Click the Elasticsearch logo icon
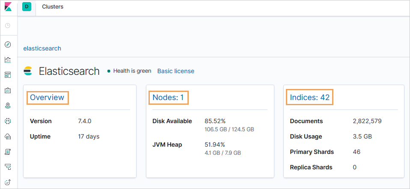Image resolution: width=410 pixels, height=189 pixels. 28,71
